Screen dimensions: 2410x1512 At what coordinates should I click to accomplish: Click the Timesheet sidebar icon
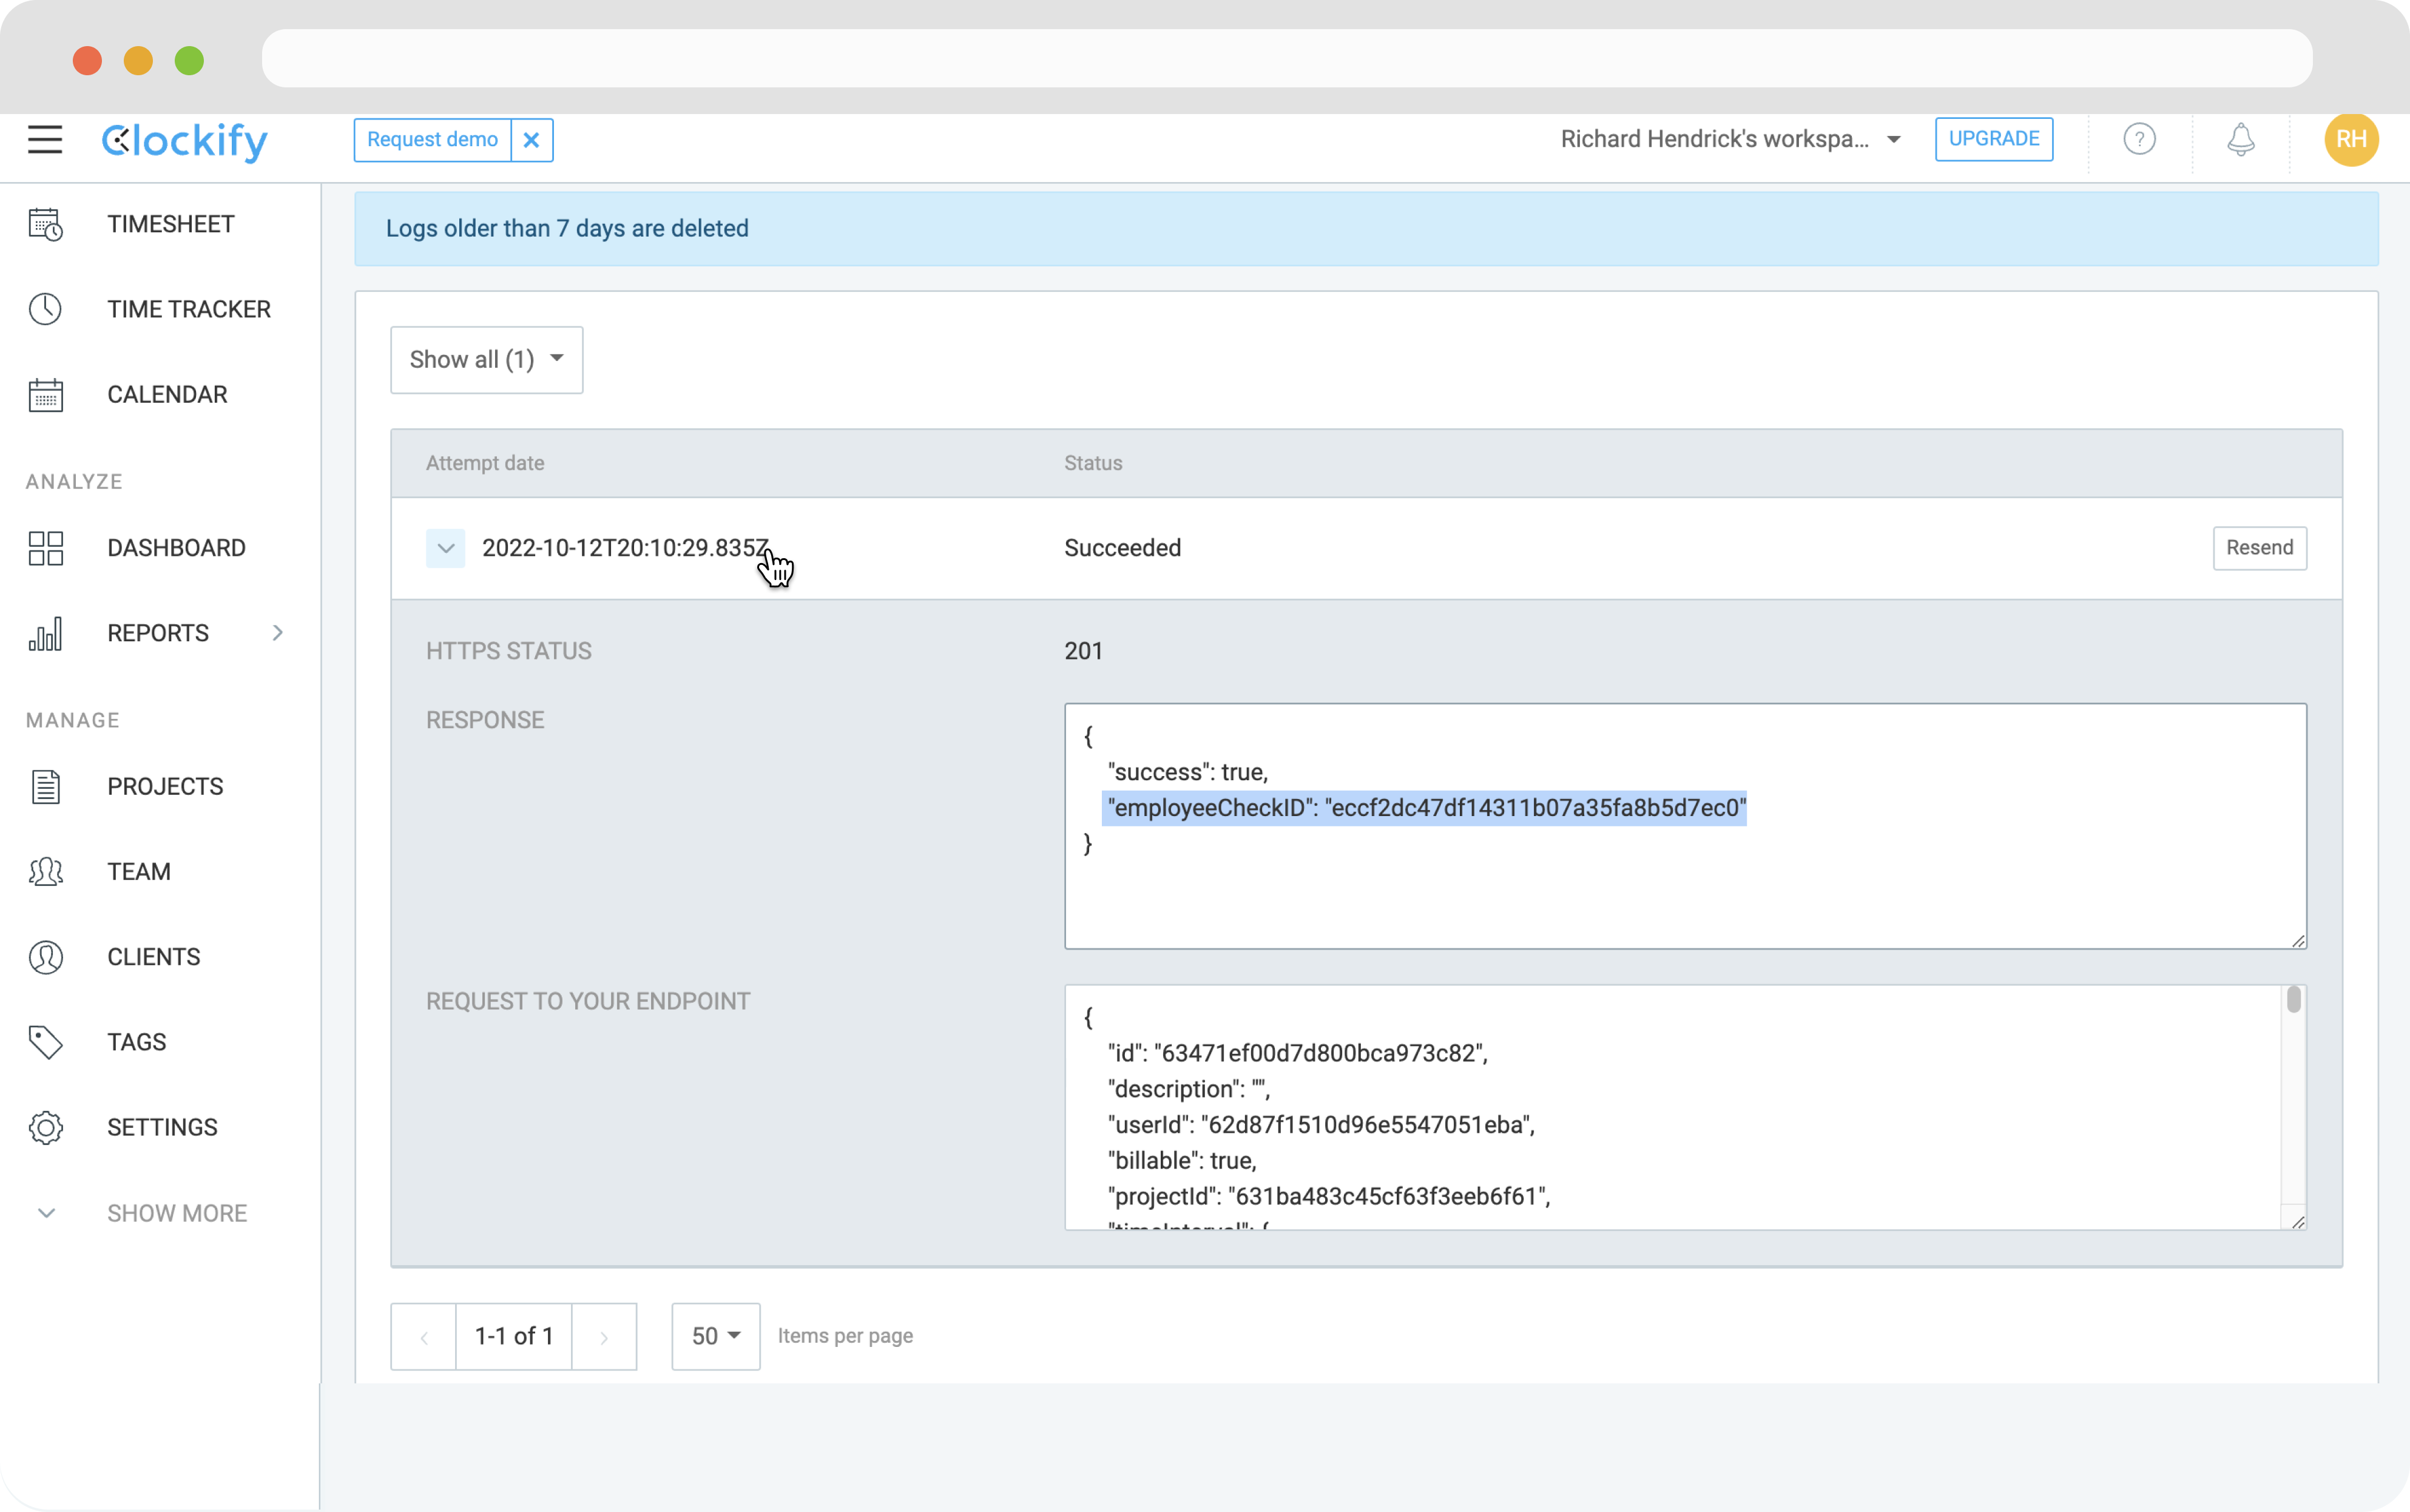[46, 224]
